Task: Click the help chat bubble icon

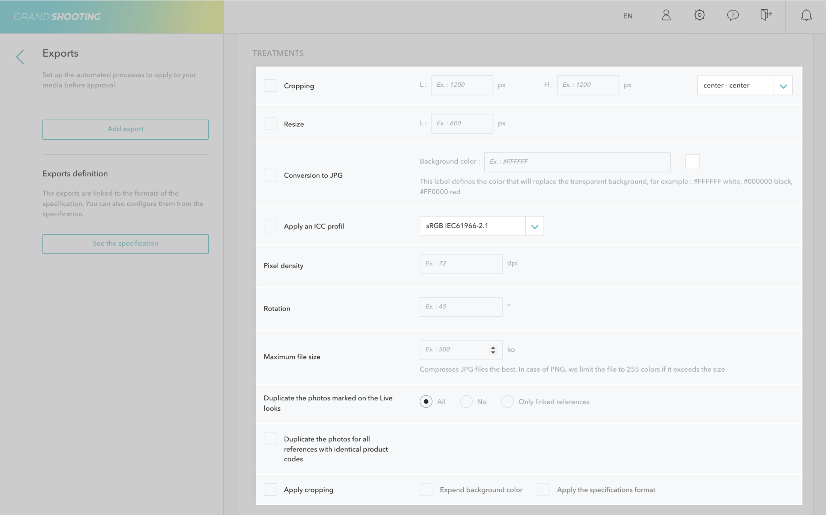Action: click(x=733, y=15)
